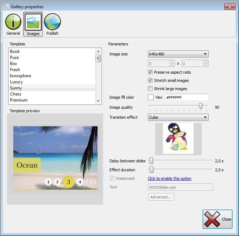
Task: Click the pause icon in preview controls
Action: [91, 182]
